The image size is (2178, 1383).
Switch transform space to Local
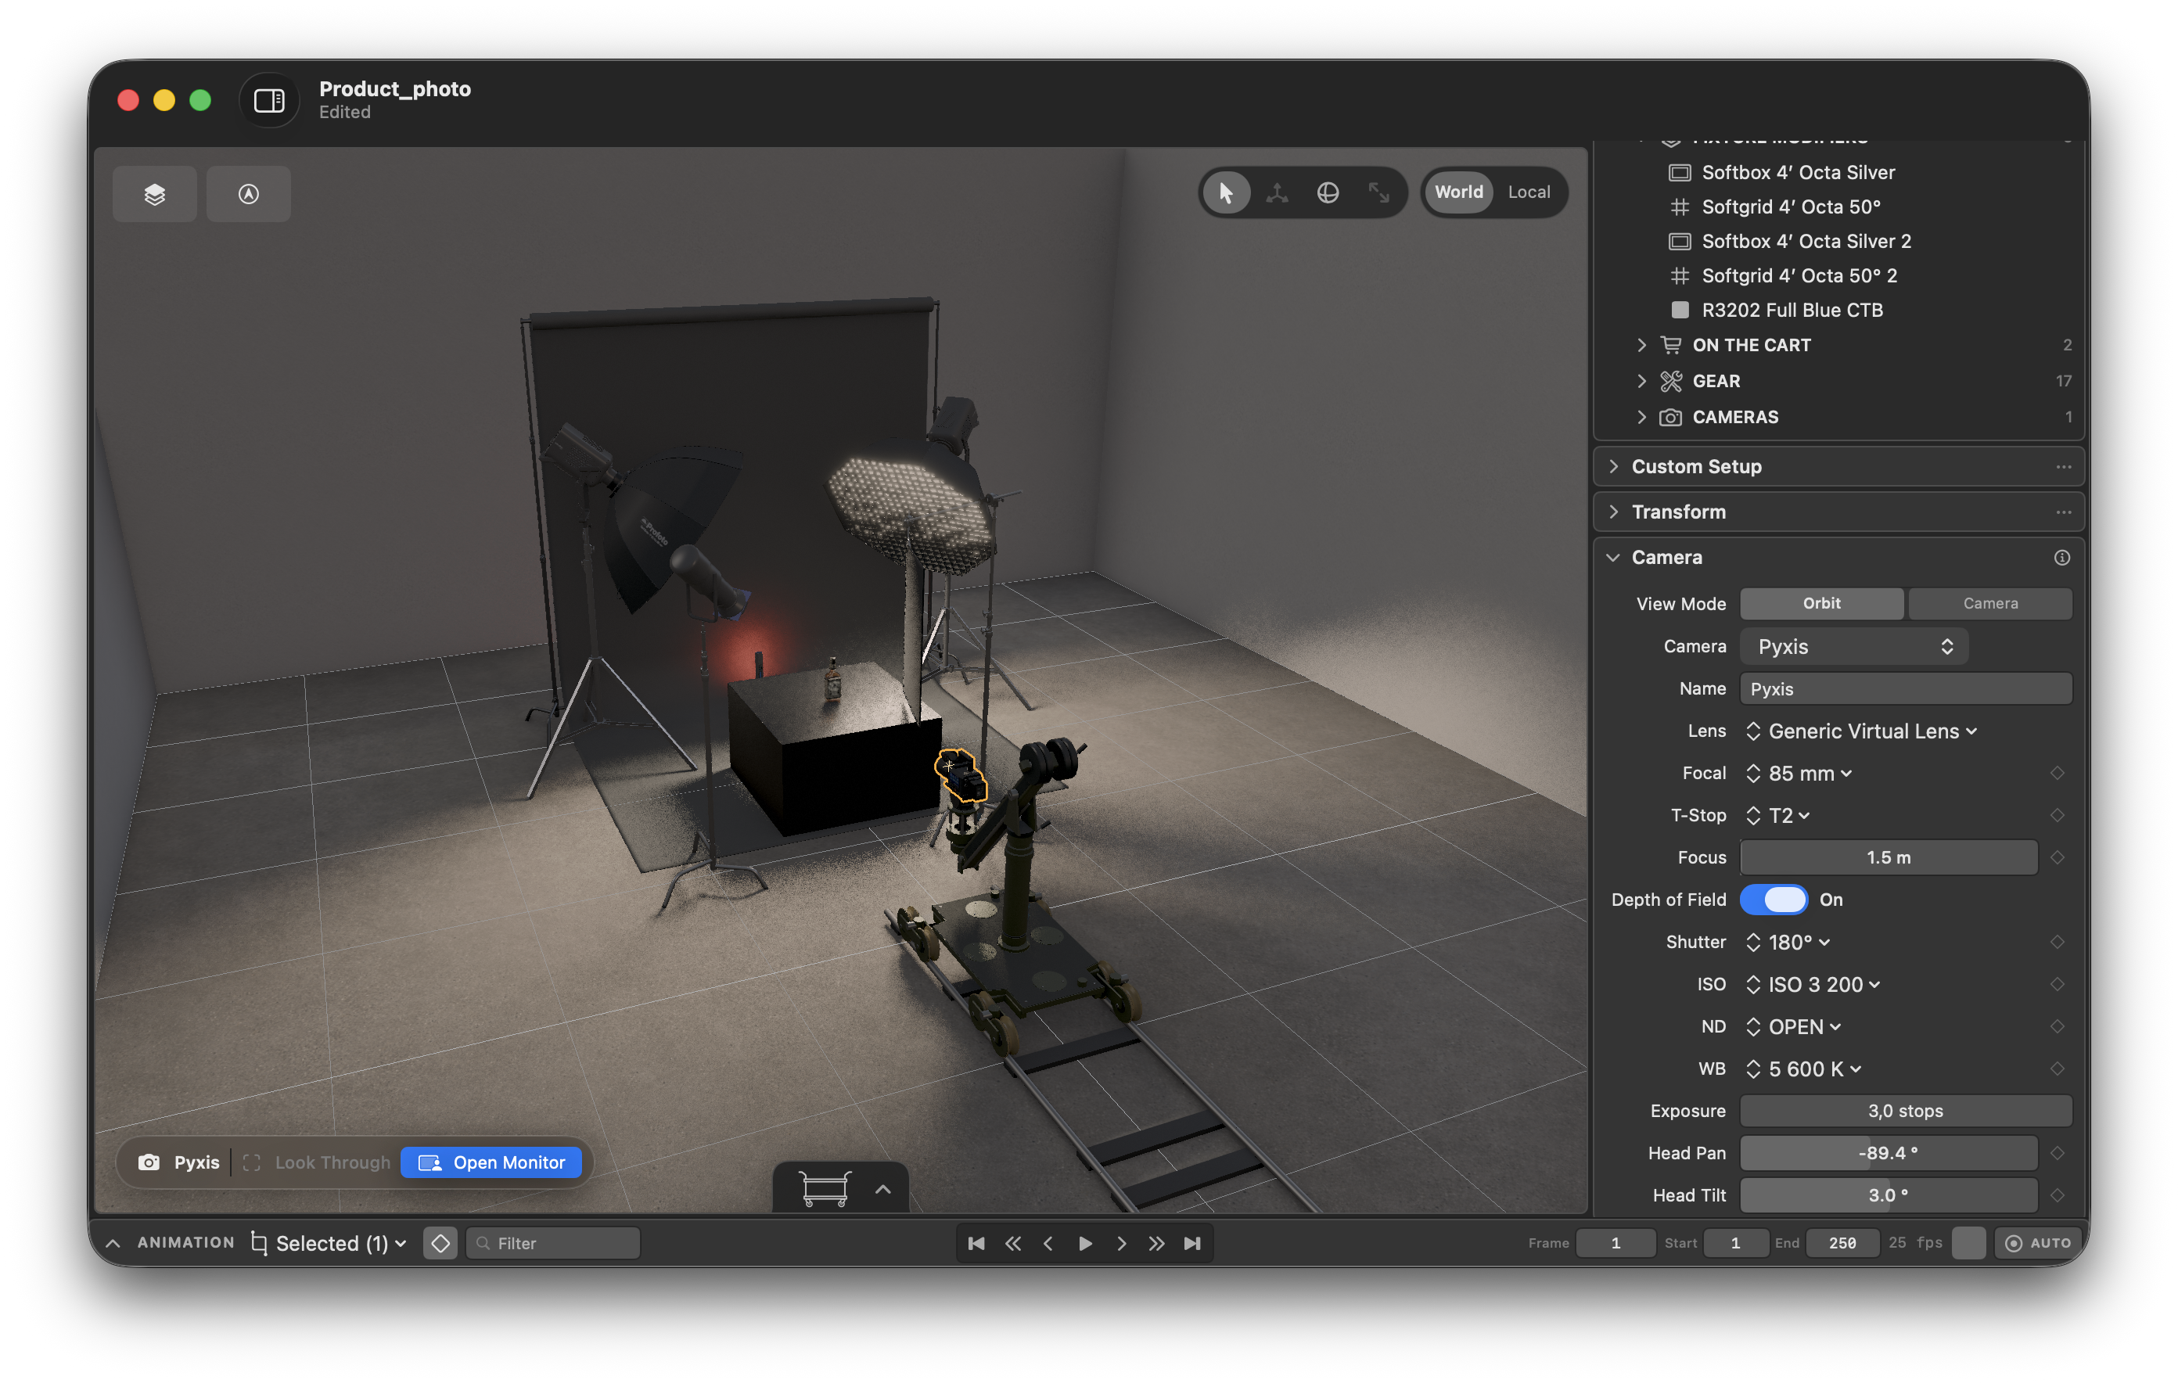point(1529,192)
